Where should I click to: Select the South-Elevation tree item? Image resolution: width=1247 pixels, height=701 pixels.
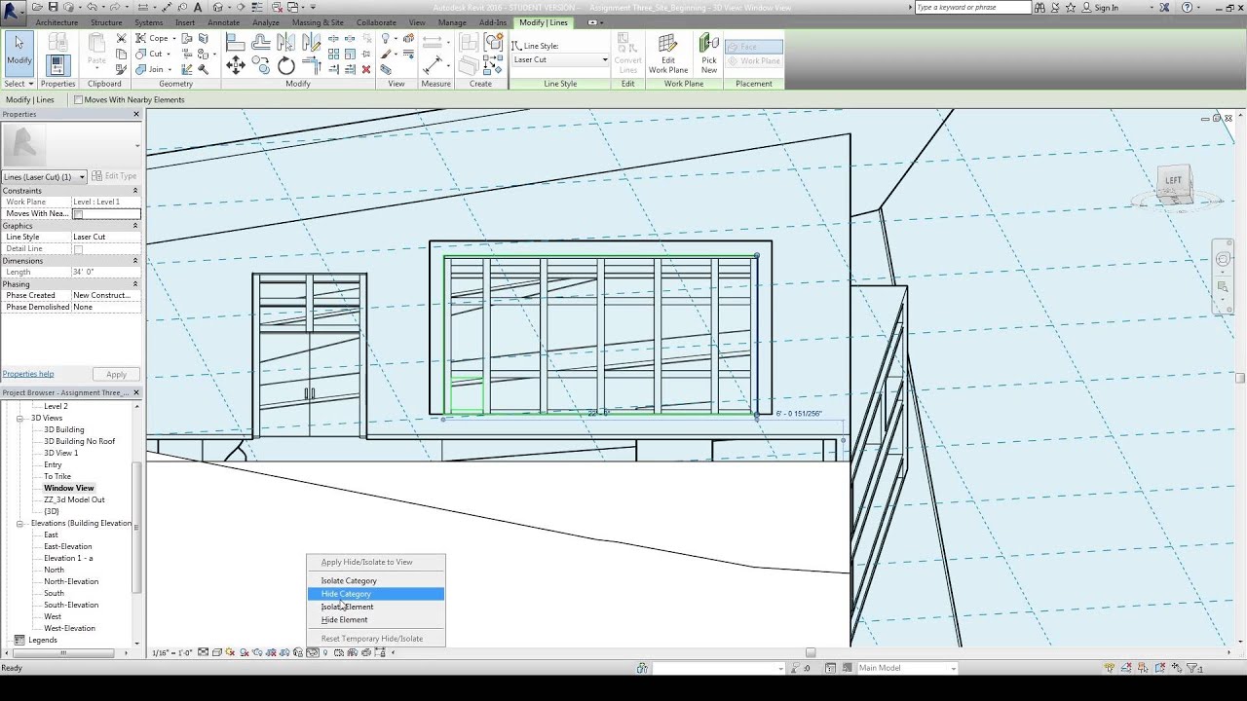pyautogui.click(x=71, y=605)
